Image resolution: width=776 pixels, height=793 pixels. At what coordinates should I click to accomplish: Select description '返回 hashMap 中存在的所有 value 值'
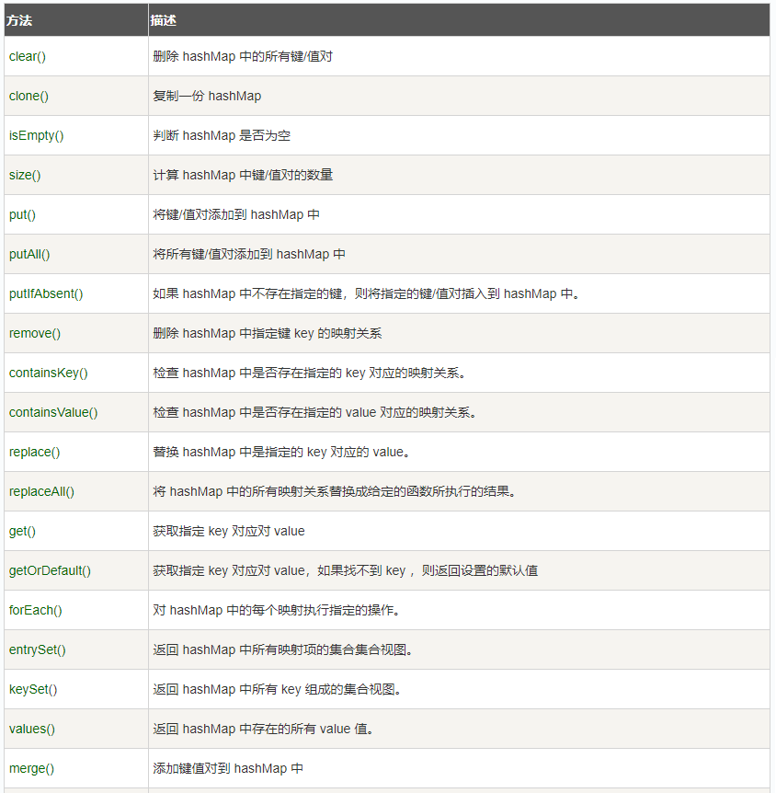click(x=263, y=729)
